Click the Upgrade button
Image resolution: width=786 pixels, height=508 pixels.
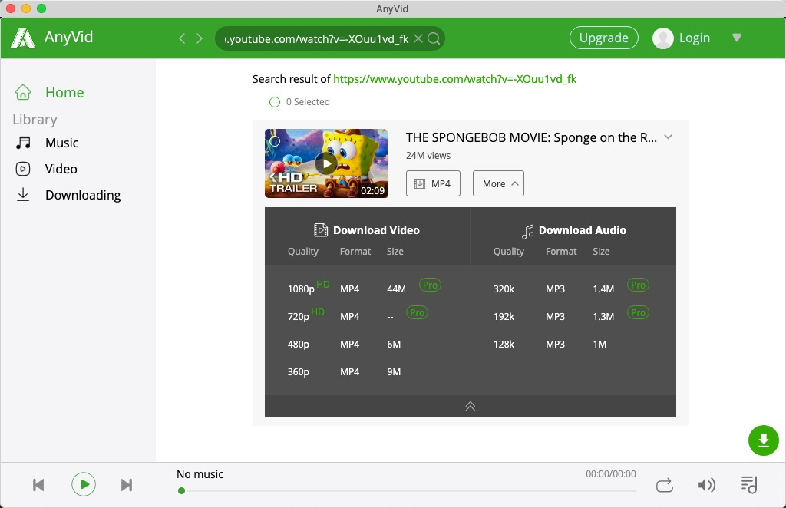(603, 38)
